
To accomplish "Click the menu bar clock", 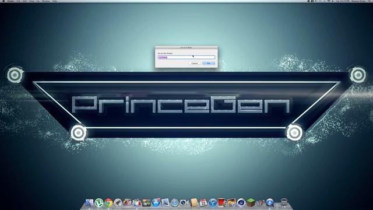I will tap(343, 1).
